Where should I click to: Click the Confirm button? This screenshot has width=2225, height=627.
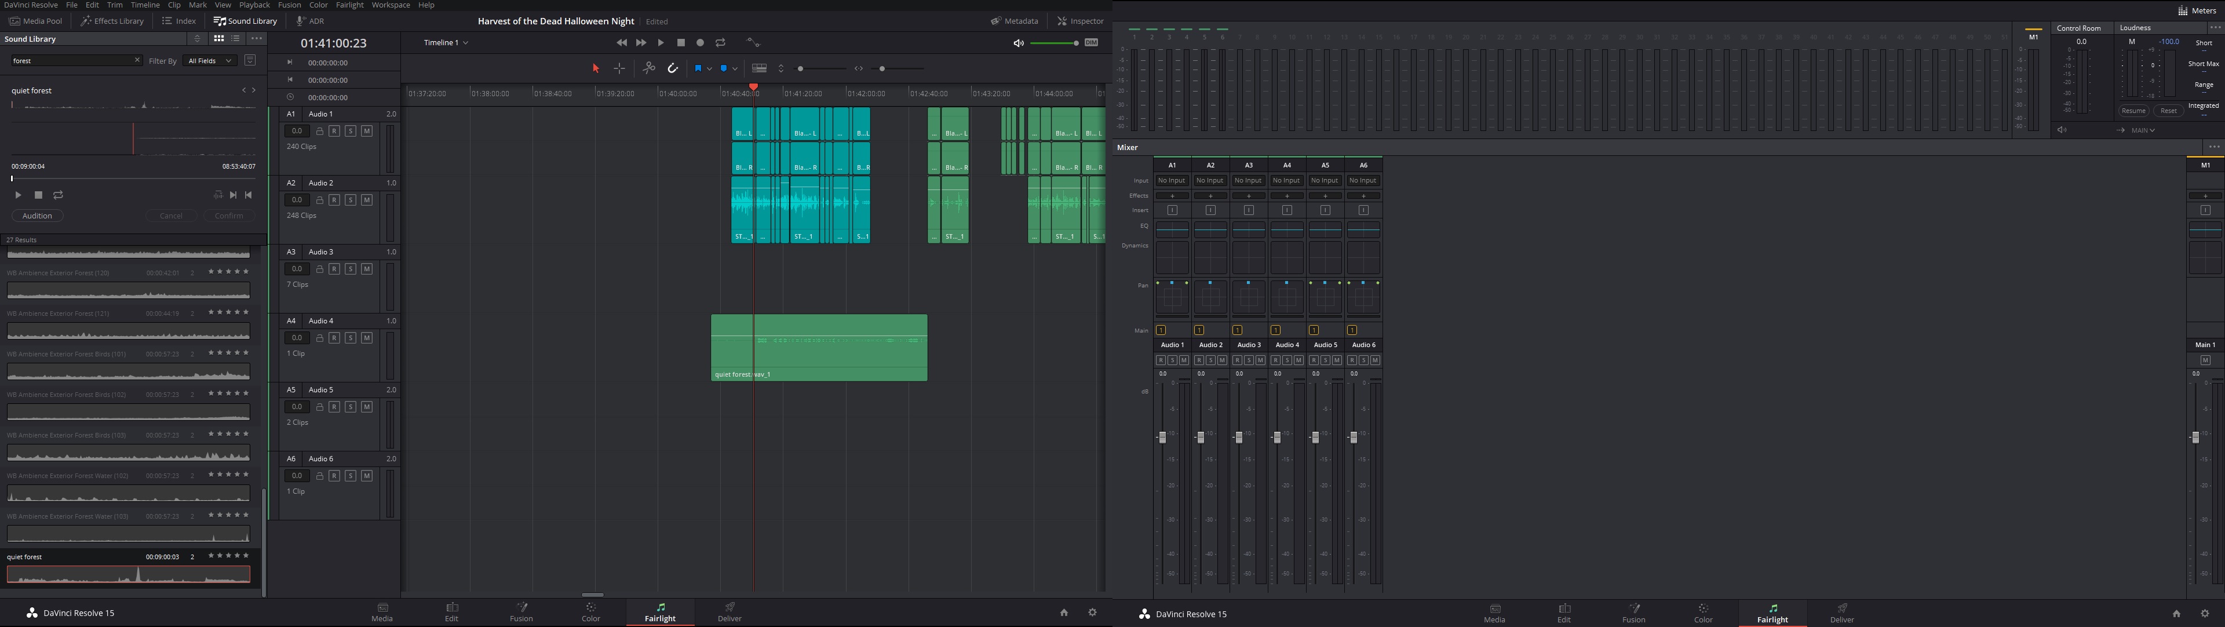(x=229, y=216)
